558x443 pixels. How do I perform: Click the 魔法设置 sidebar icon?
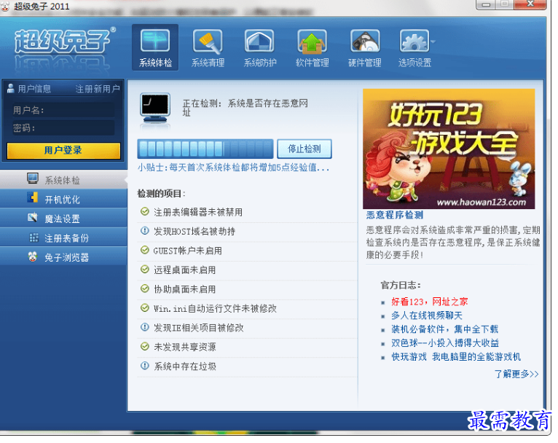pyautogui.click(x=33, y=216)
